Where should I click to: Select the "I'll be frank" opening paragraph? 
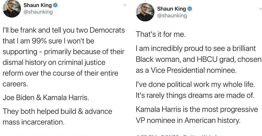click(x=64, y=57)
